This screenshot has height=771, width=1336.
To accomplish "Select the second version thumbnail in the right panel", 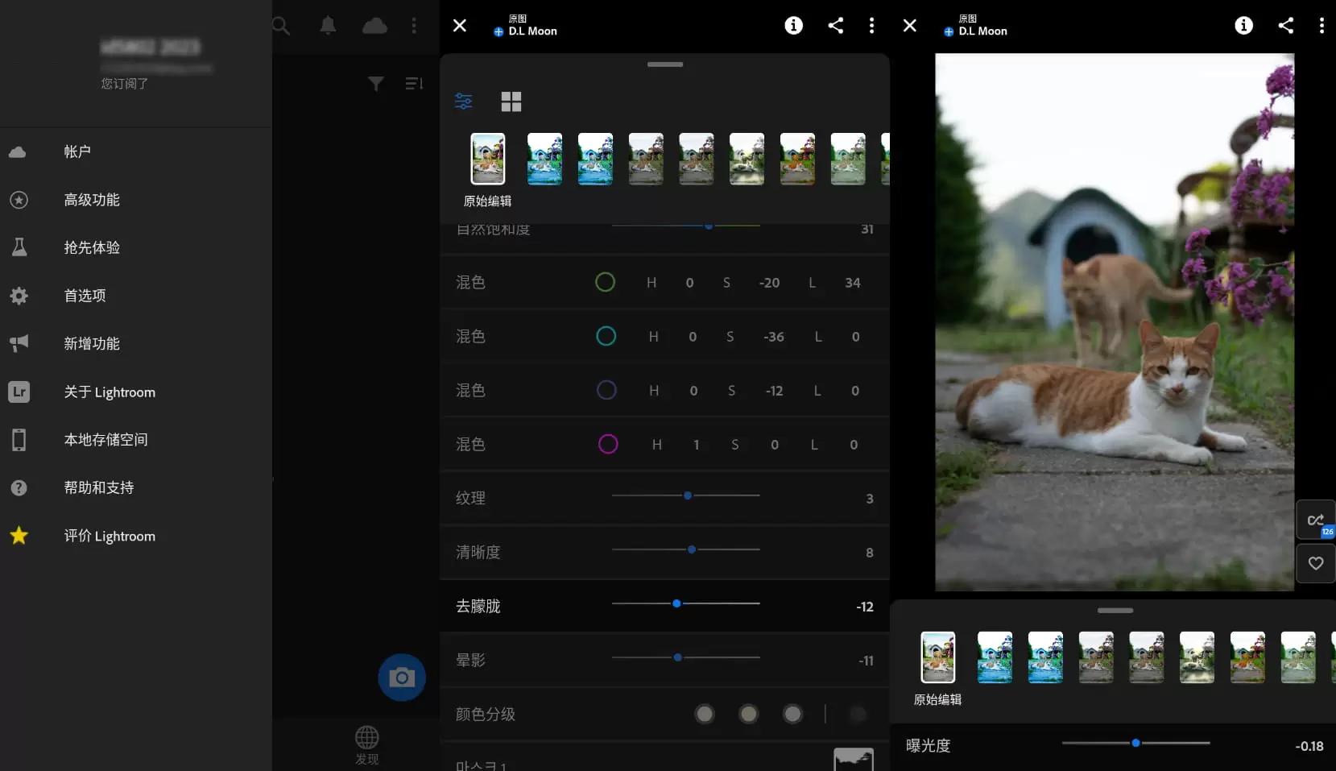I will click(x=995, y=657).
